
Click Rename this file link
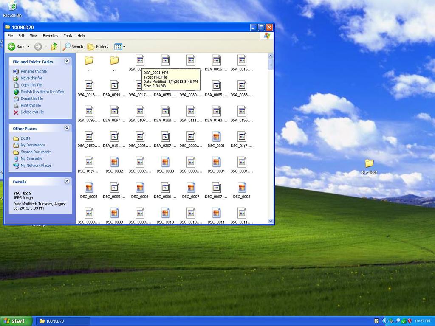(34, 71)
